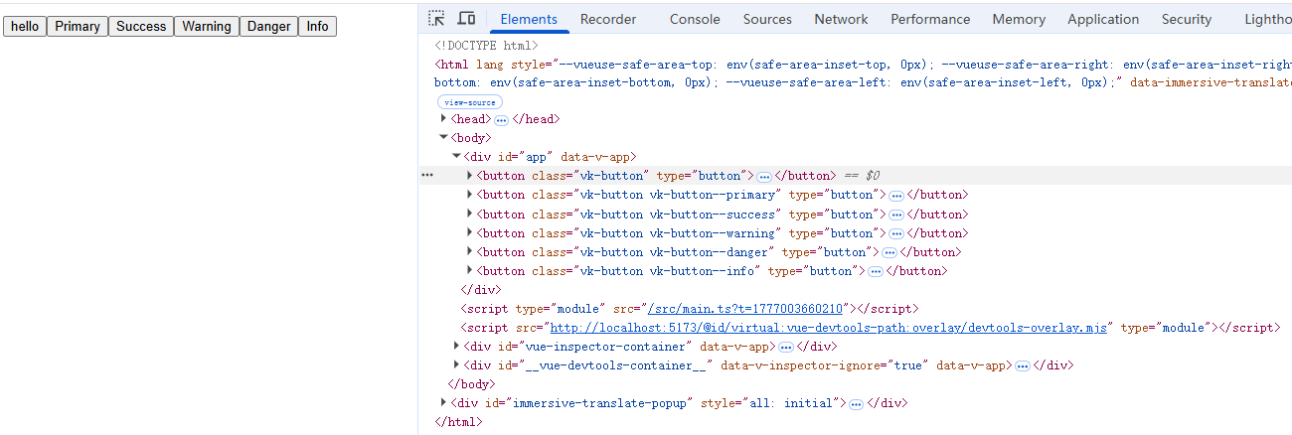This screenshot has width=1292, height=435.
Task: Collapse the div id app node
Action: [456, 157]
